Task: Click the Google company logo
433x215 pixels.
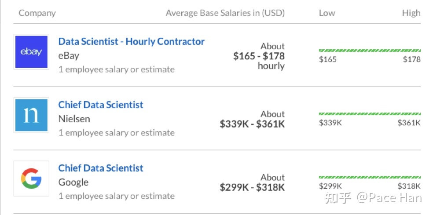Action: (x=31, y=179)
